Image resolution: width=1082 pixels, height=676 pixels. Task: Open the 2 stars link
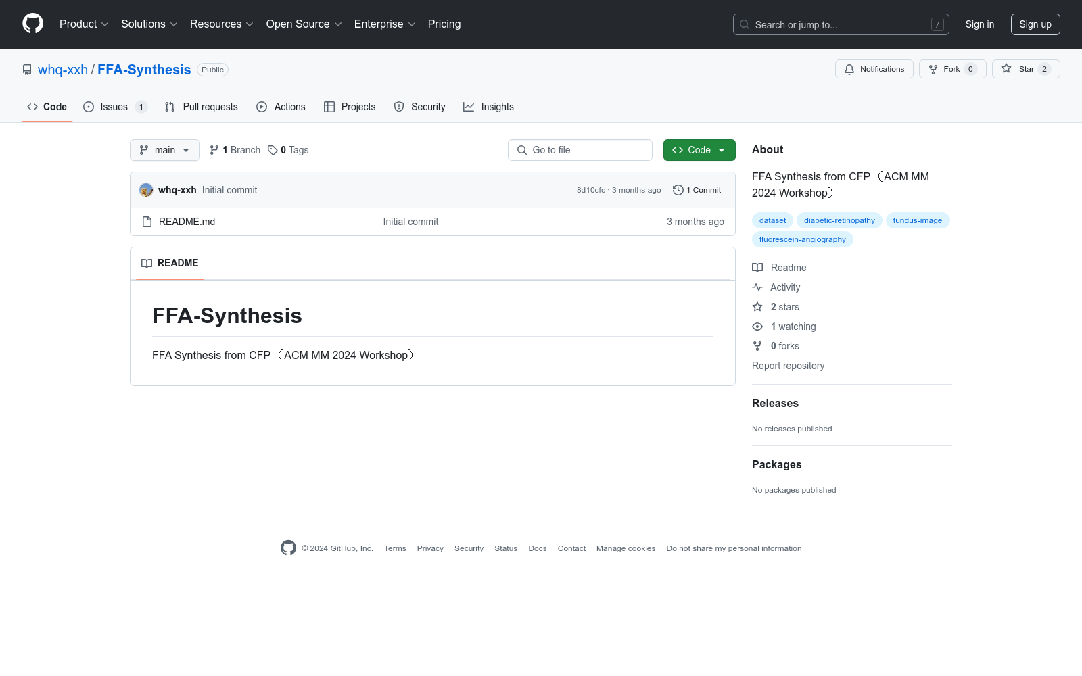(x=776, y=307)
